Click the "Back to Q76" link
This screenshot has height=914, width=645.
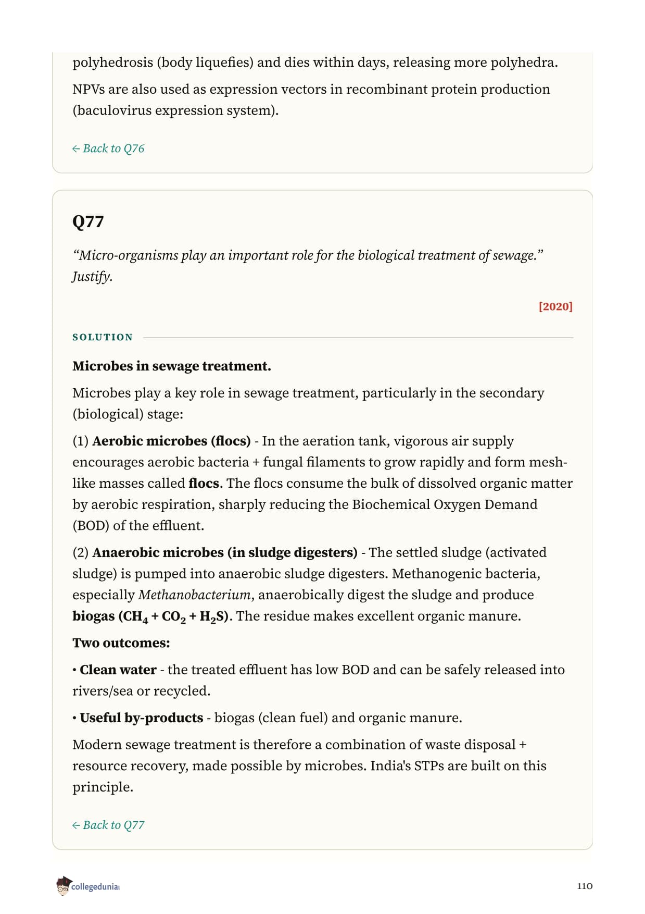[108, 149]
